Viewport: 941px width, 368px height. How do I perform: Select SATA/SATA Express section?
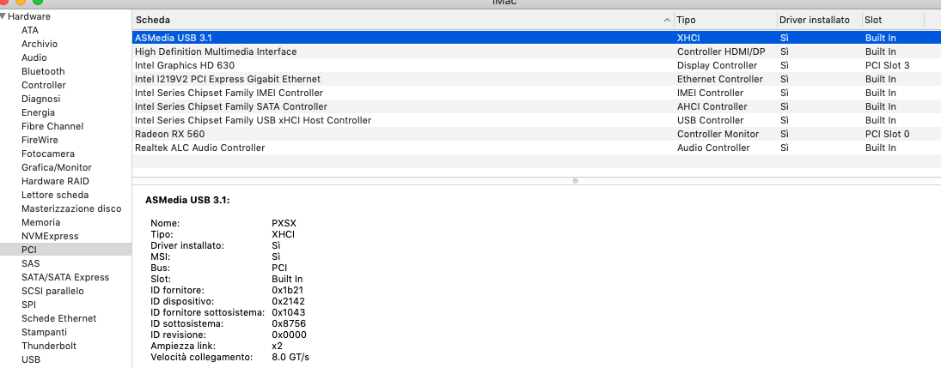(65, 277)
